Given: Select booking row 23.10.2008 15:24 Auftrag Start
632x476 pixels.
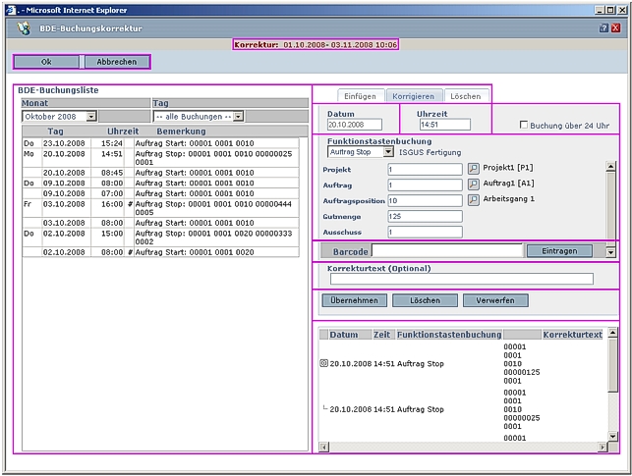Looking at the screenshot, I should pyautogui.click(x=161, y=143).
